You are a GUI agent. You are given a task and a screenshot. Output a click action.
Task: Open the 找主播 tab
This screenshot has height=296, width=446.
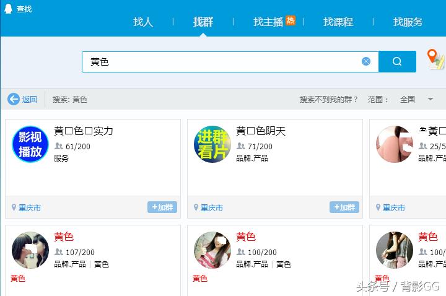(x=268, y=22)
